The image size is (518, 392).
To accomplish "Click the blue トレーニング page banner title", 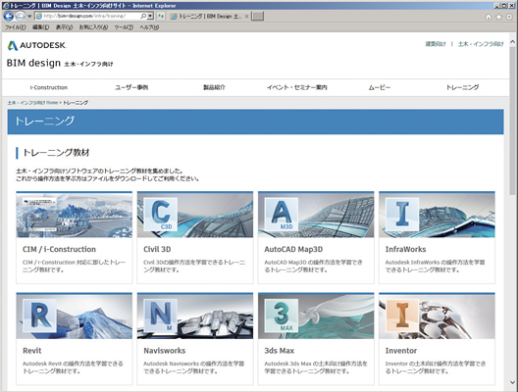I will tap(44, 122).
